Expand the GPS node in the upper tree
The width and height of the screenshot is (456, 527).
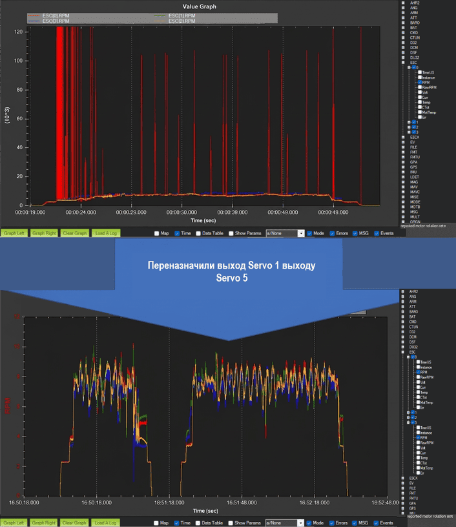click(x=403, y=167)
